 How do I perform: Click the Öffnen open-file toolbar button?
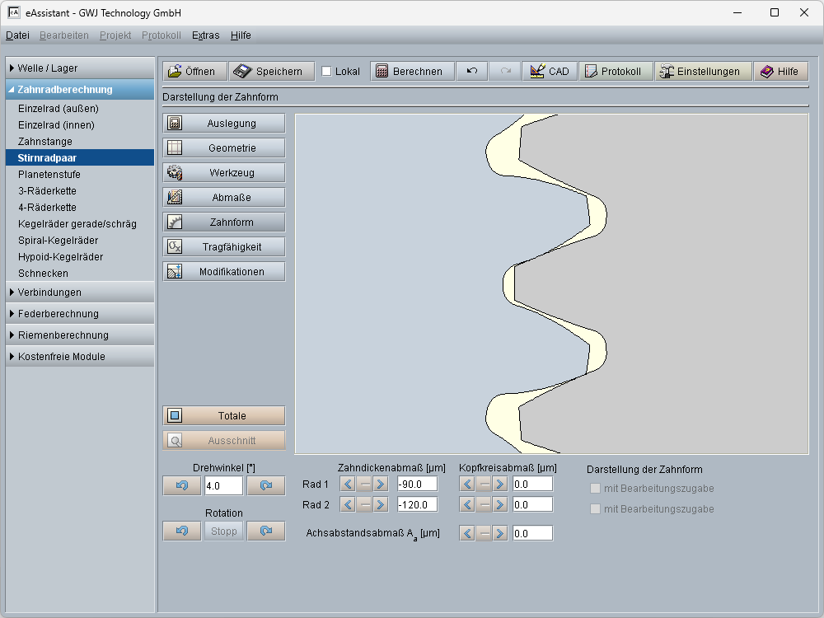[192, 72]
